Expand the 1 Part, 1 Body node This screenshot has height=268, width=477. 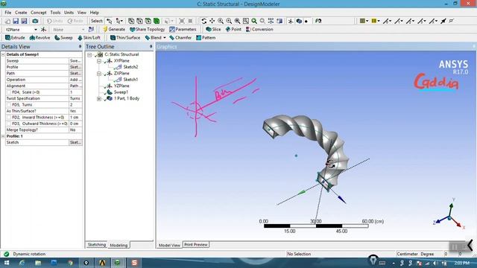point(99,99)
